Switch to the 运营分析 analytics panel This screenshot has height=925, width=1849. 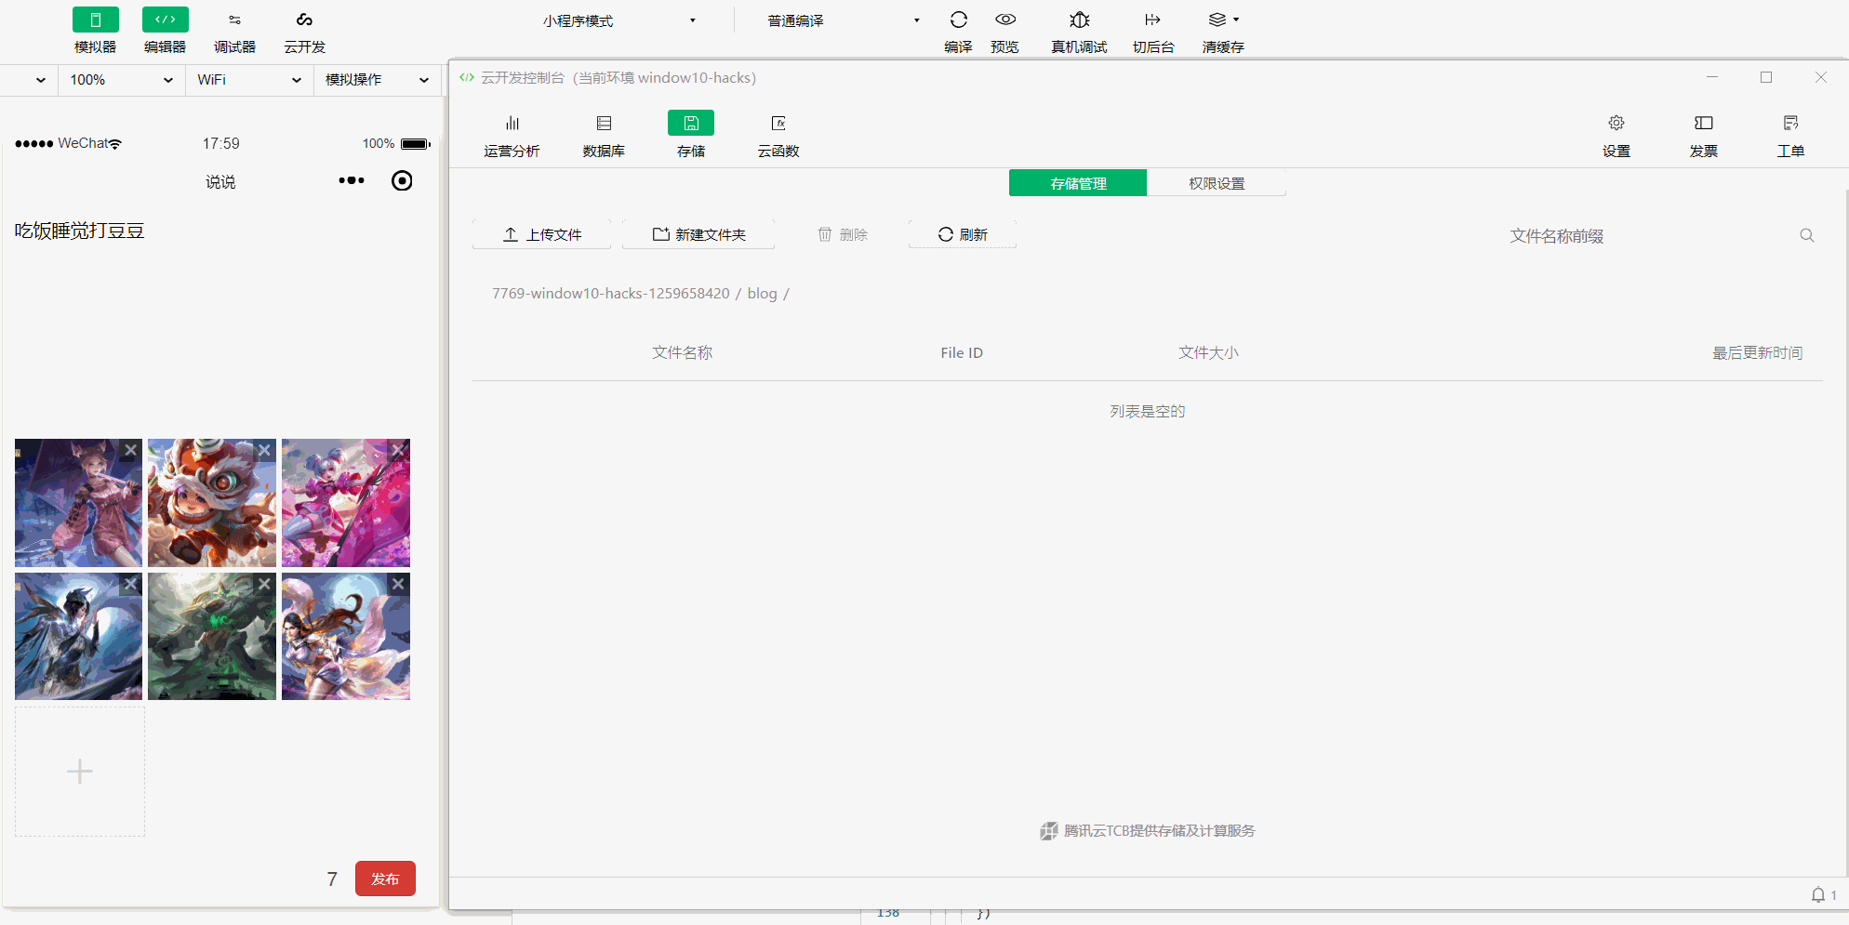click(x=512, y=135)
